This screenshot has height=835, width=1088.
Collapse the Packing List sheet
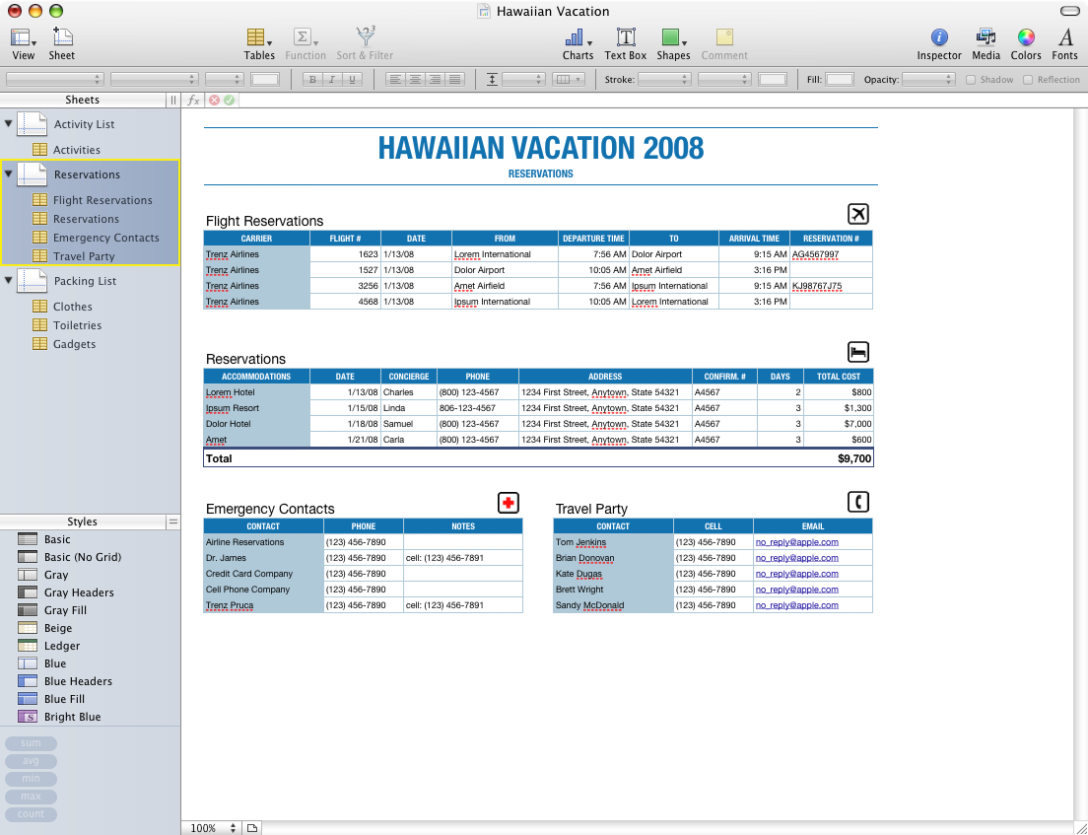9,281
